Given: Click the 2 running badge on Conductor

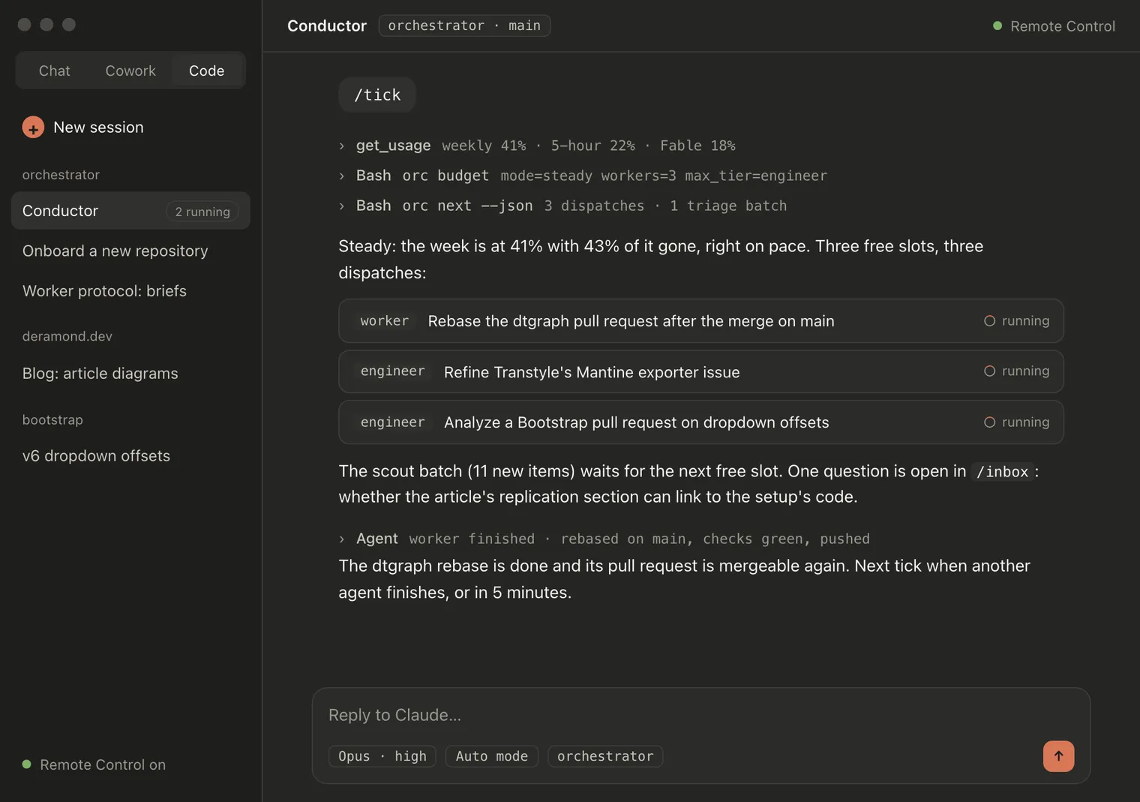Looking at the screenshot, I should (202, 212).
